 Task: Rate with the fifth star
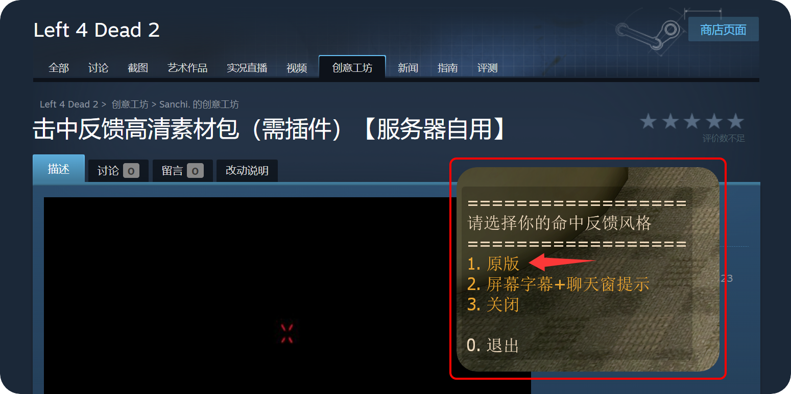point(735,121)
